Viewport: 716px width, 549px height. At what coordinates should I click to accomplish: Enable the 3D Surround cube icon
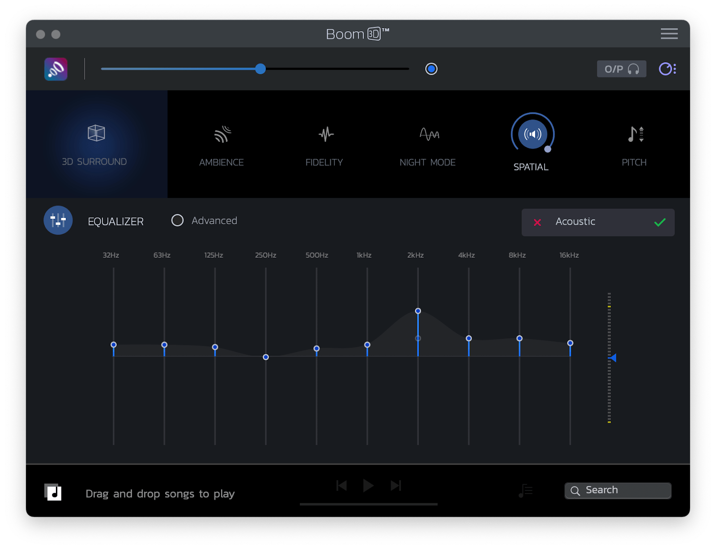(96, 133)
